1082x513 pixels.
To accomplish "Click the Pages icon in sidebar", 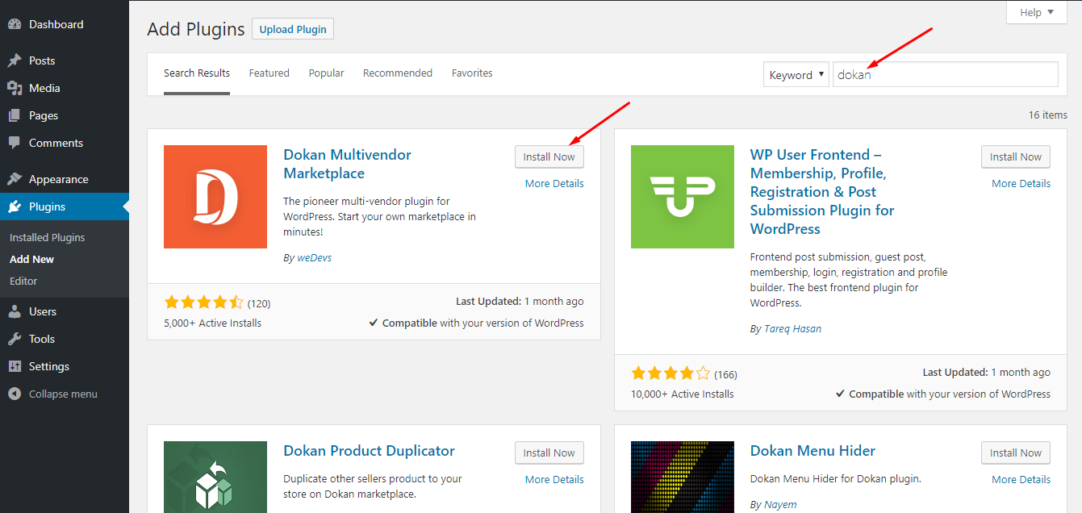I will click(15, 115).
